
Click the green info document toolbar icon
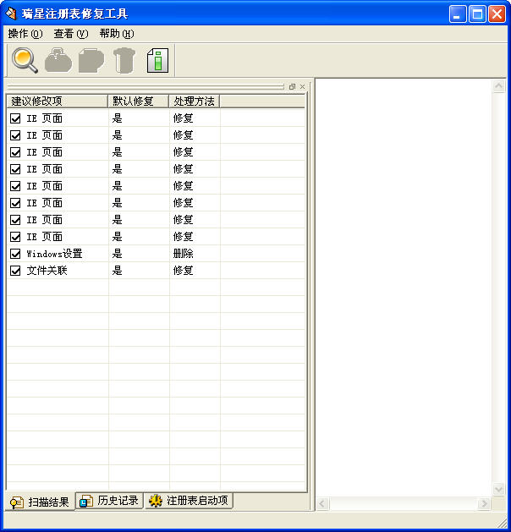click(x=157, y=61)
